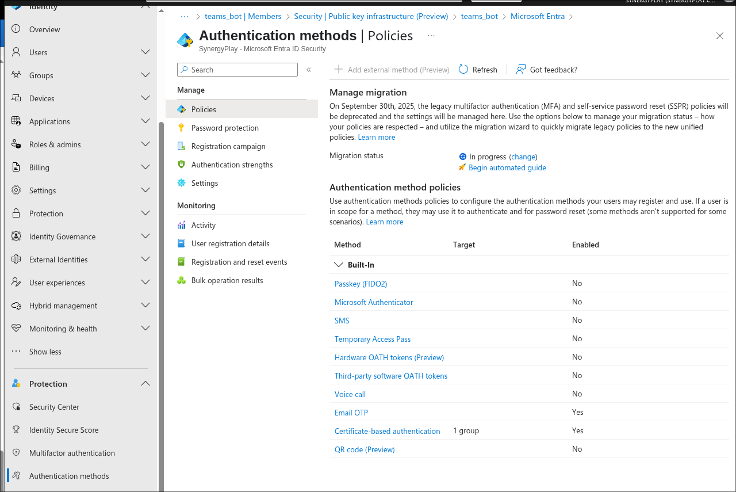This screenshot has height=492, width=736.
Task: Click Add external method (Preview) button
Action: (392, 70)
